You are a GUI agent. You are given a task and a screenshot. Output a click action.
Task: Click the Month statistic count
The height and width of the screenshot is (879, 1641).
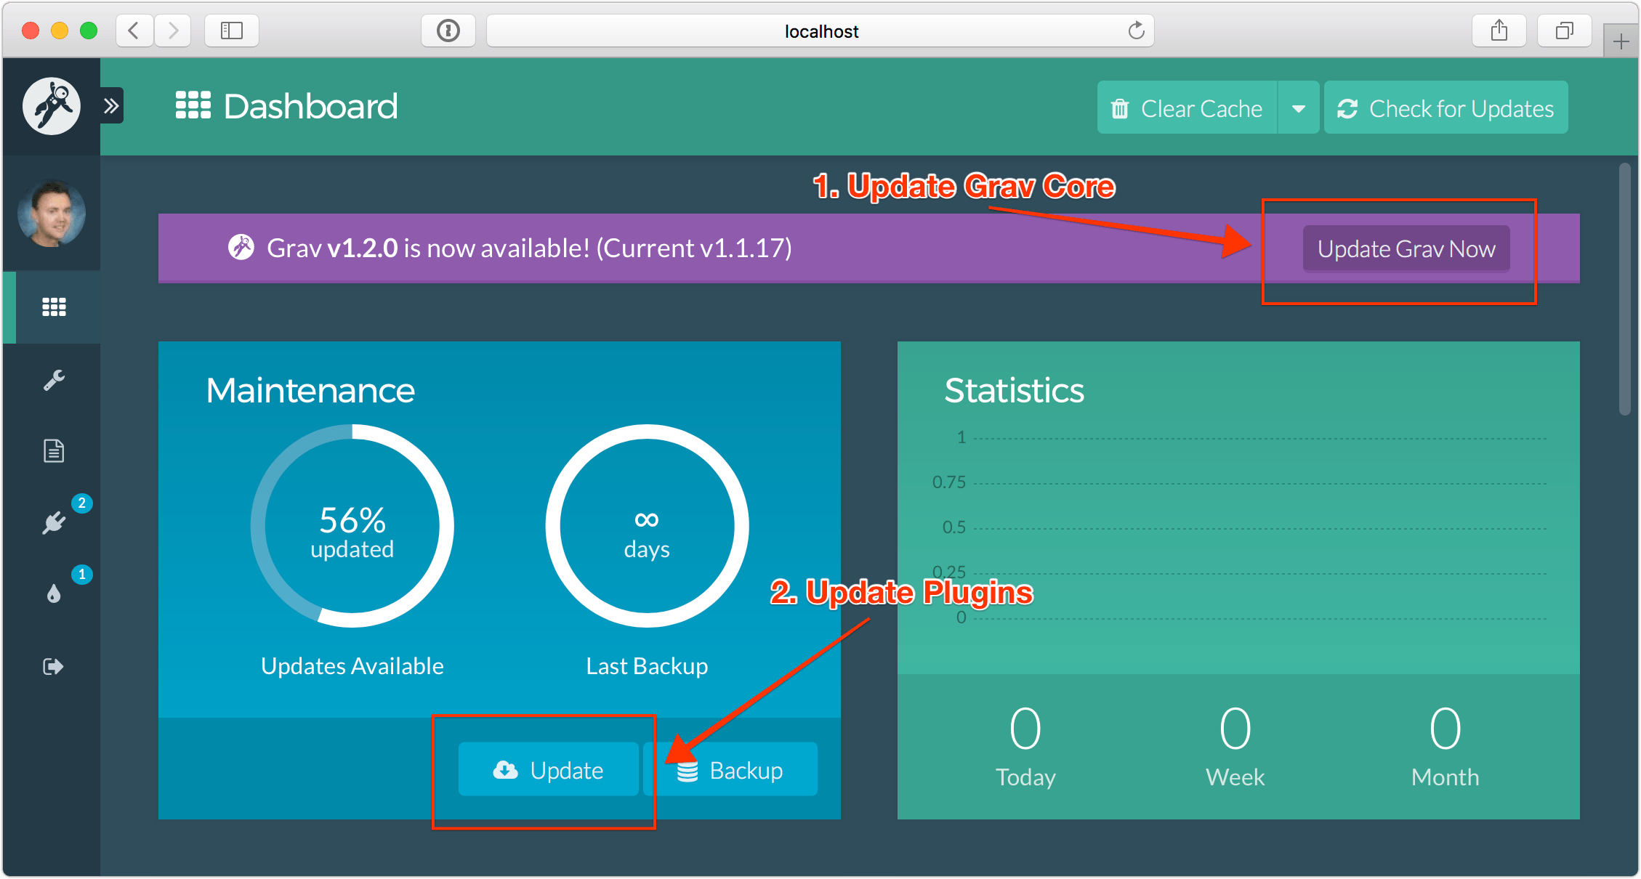(1446, 728)
